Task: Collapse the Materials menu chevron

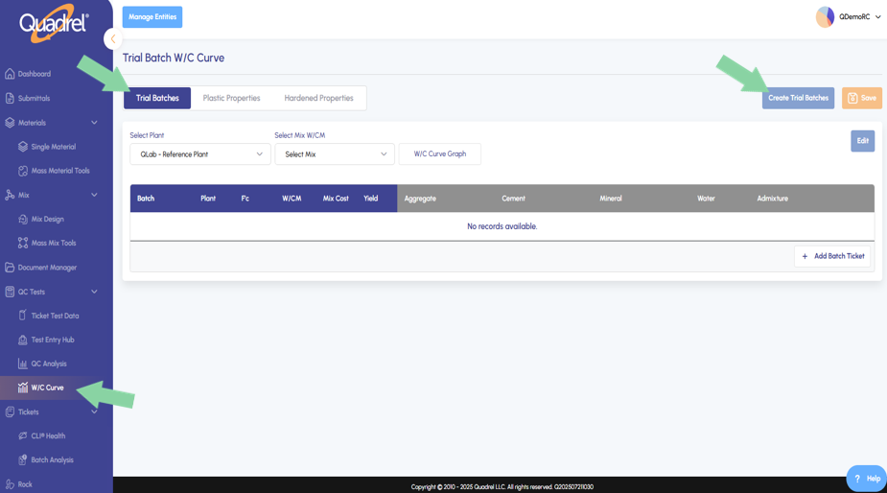Action: pyautogui.click(x=94, y=122)
